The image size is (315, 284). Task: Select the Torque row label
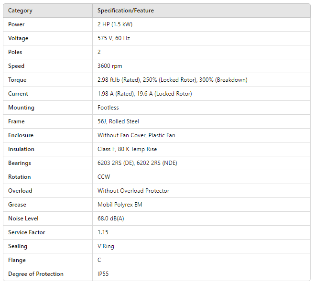17,80
